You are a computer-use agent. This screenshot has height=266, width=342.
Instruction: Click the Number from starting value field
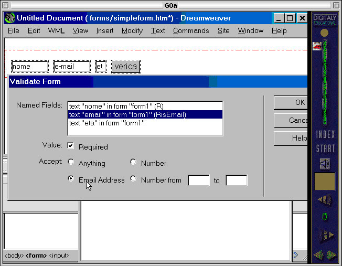click(x=199, y=180)
